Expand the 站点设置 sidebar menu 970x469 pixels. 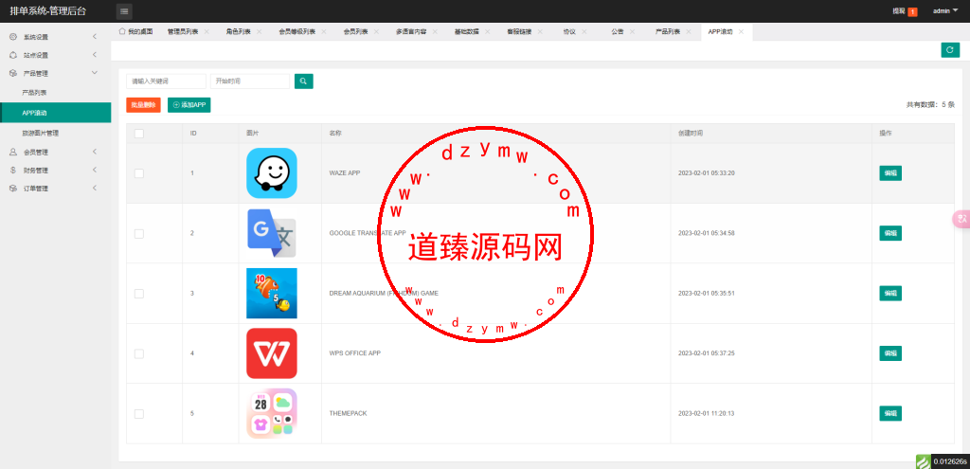[95, 55]
